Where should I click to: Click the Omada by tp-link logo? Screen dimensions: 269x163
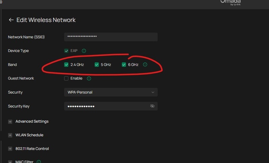231,3
